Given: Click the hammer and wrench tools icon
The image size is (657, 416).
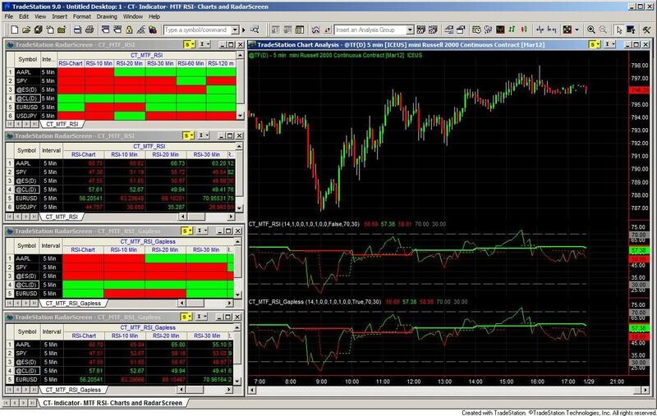Looking at the screenshot, I should [646, 30].
